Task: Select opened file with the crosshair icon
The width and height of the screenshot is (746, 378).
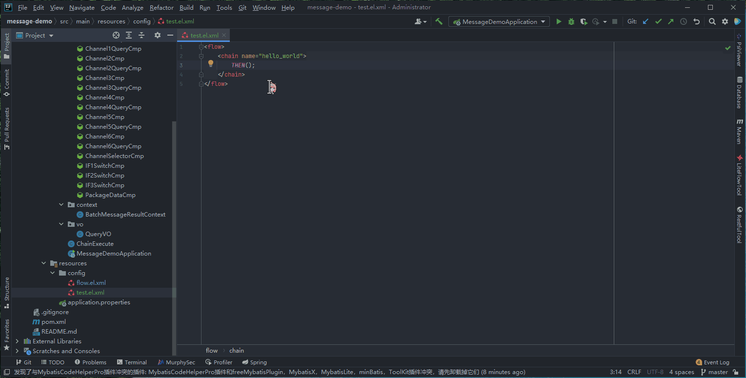Action: click(x=116, y=35)
